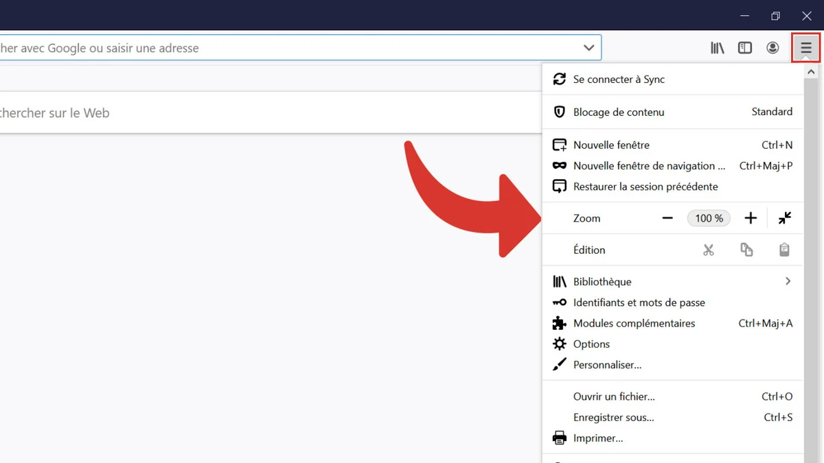Viewport: 824px width, 463px height.
Task: Enter fullscreen via the zoom expand icon
Action: [785, 217]
